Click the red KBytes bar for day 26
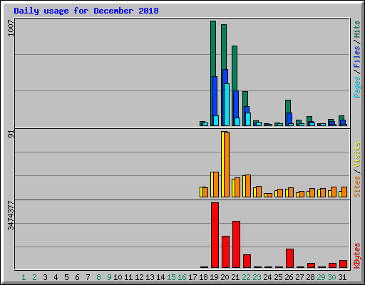The width and height of the screenshot is (365, 285). [289, 258]
